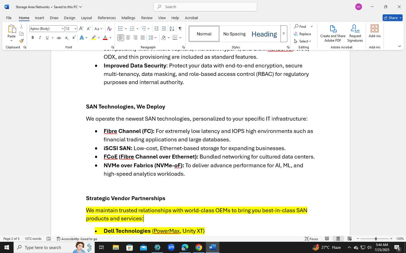This screenshot has width=406, height=253.
Task: Click the Increase Indent icon
Action: 164,29
